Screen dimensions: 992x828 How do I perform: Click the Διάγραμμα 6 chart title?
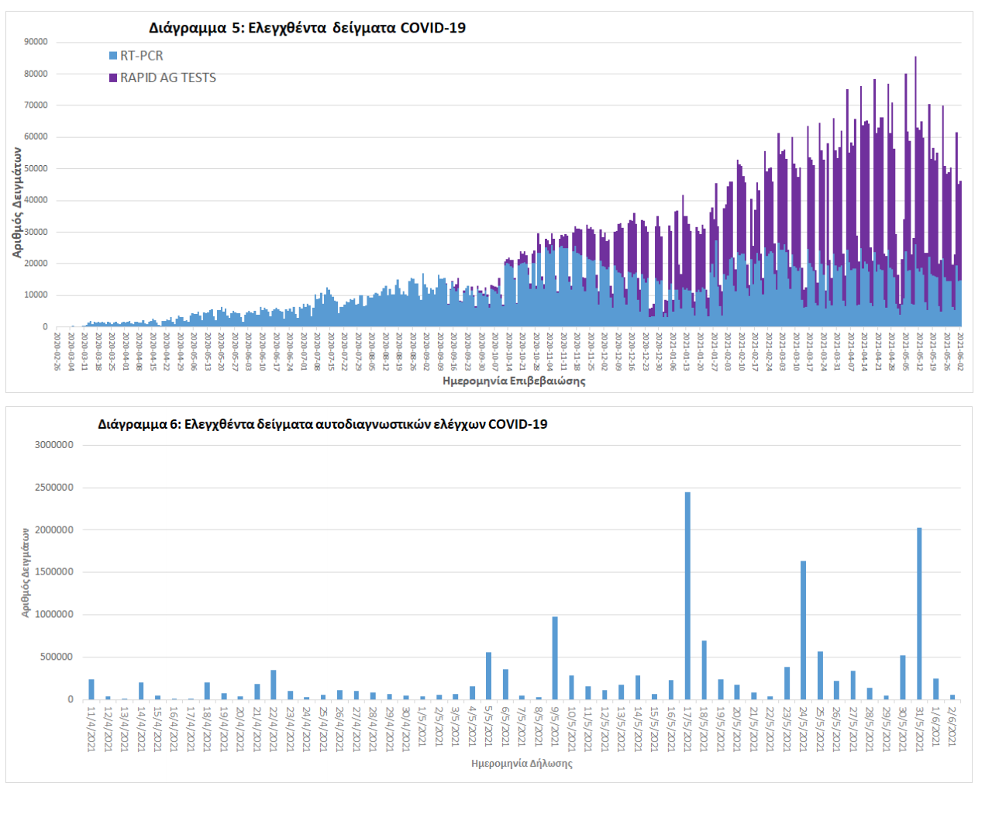322,424
